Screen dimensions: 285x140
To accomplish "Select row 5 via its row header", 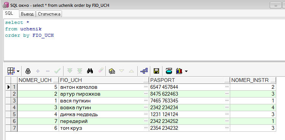I will click(x=14, y=115).
